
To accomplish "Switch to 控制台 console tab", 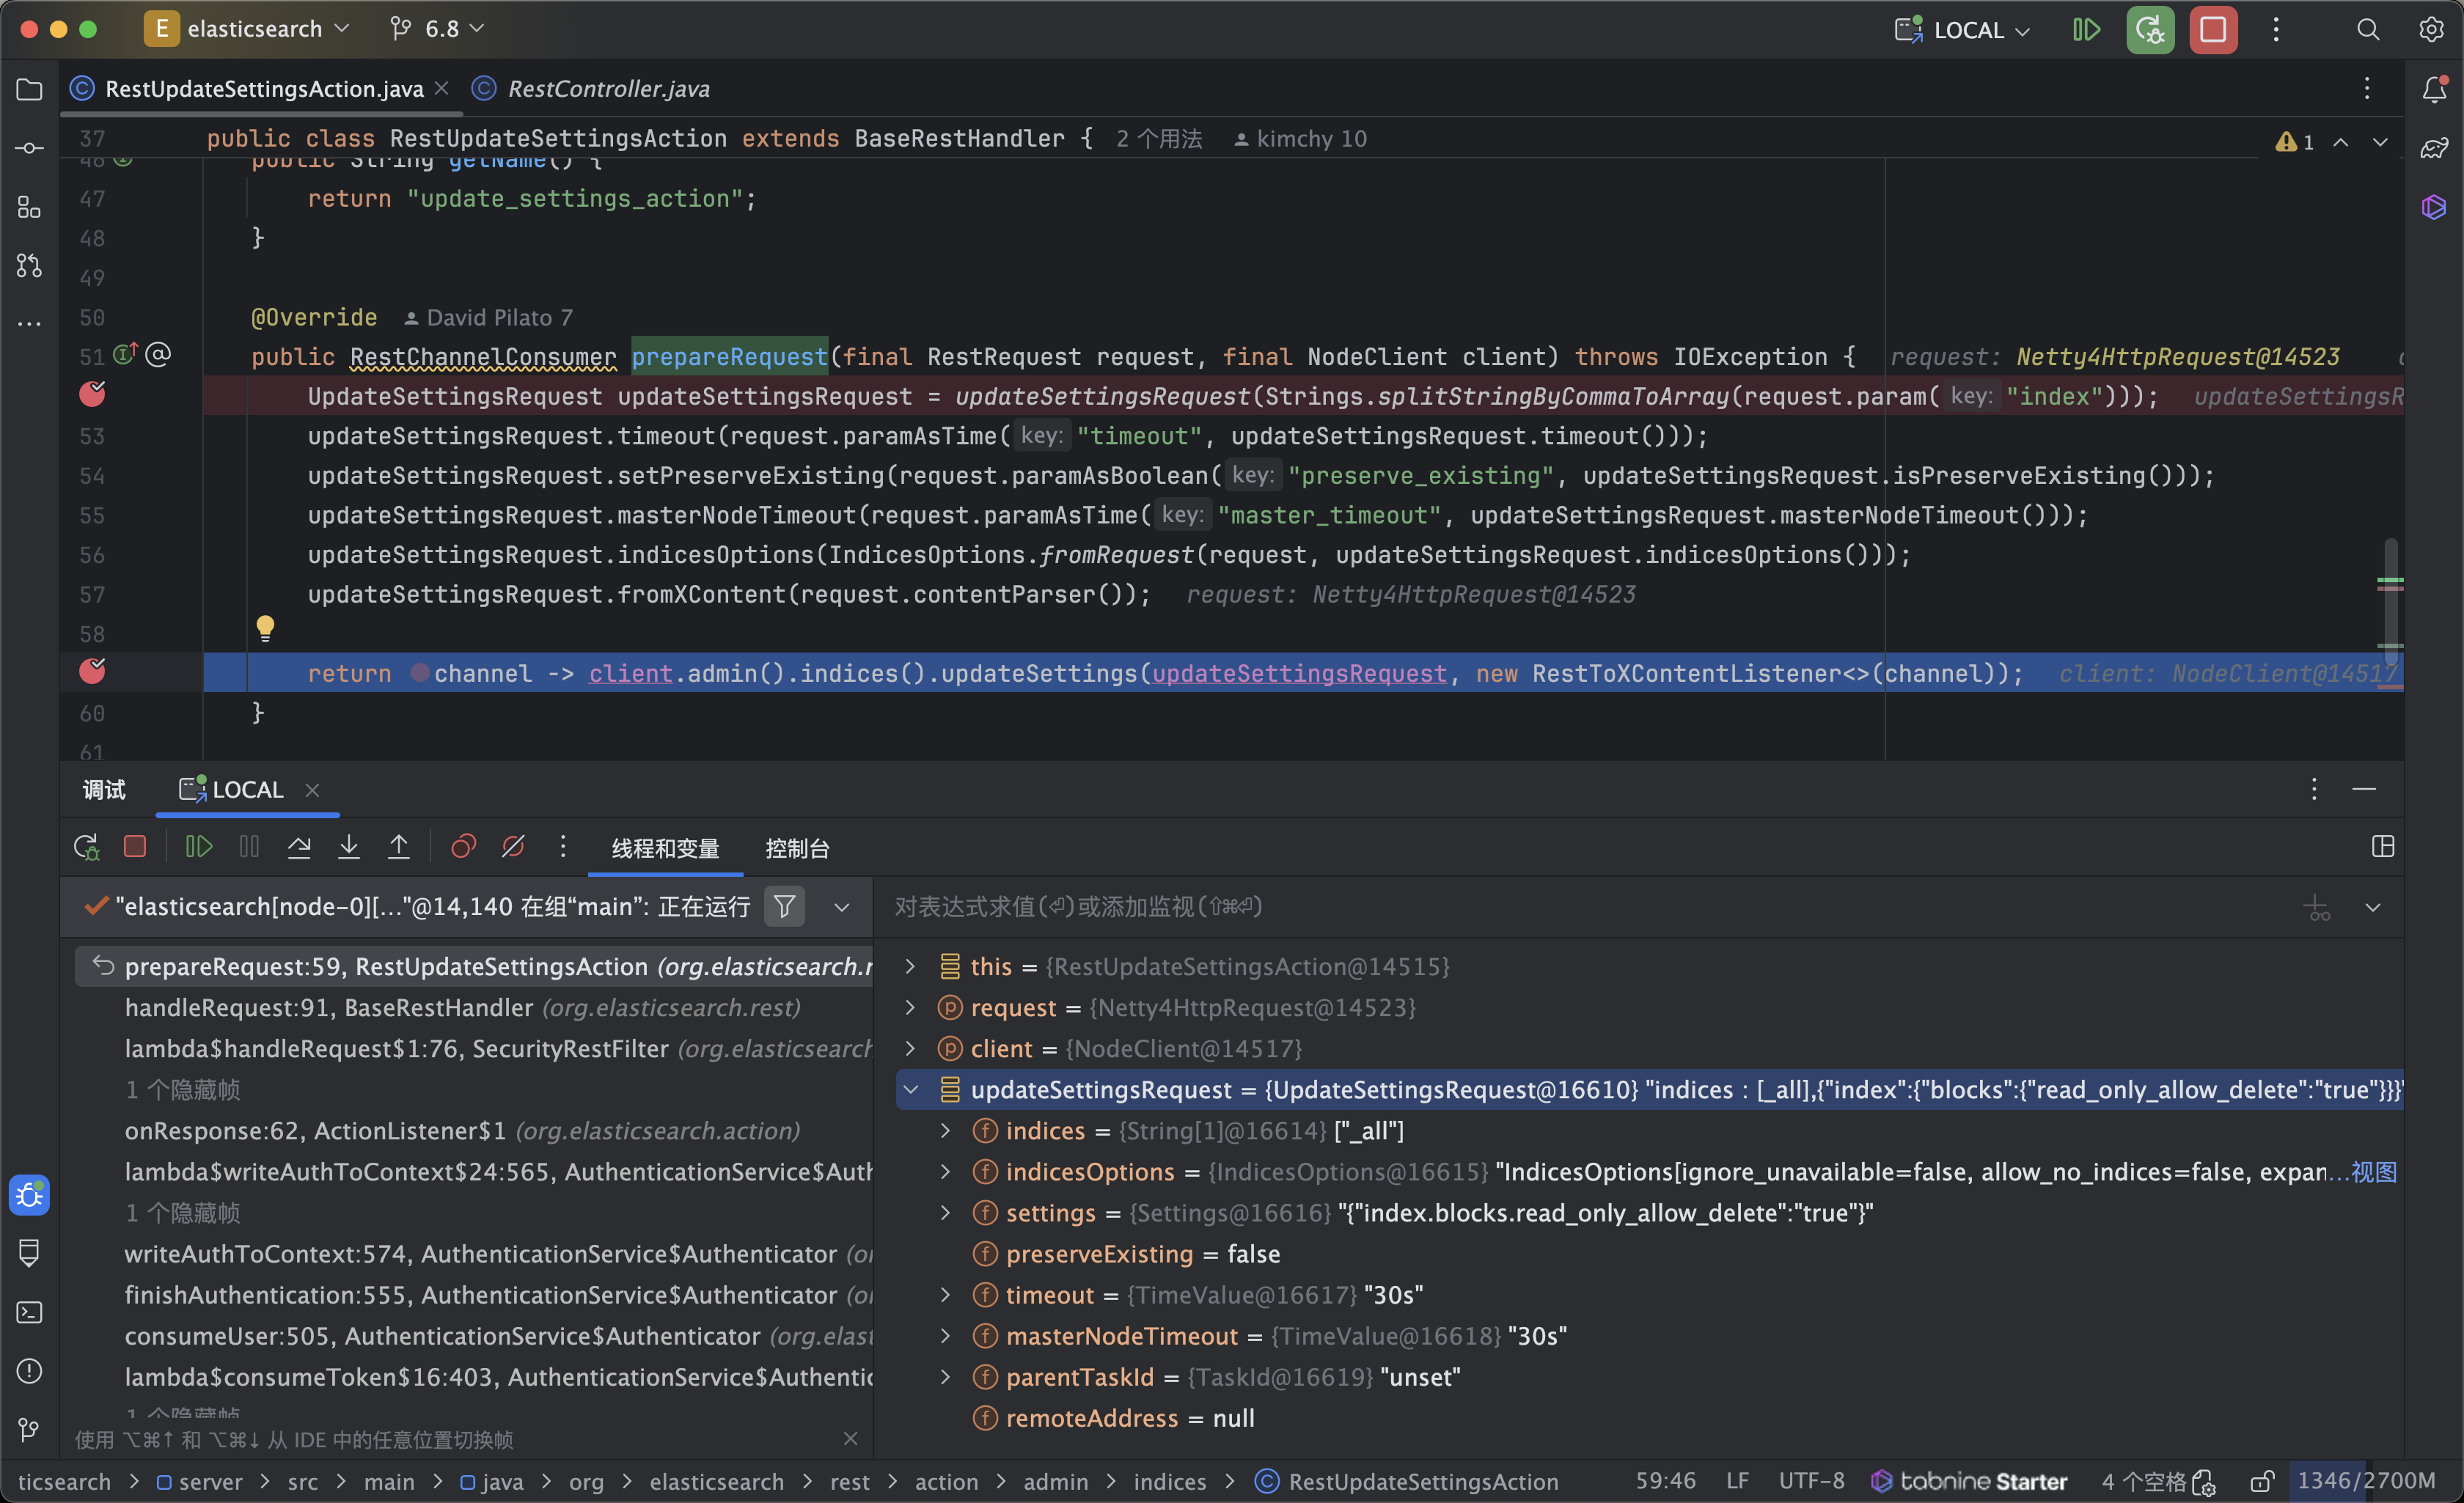I will tap(797, 848).
